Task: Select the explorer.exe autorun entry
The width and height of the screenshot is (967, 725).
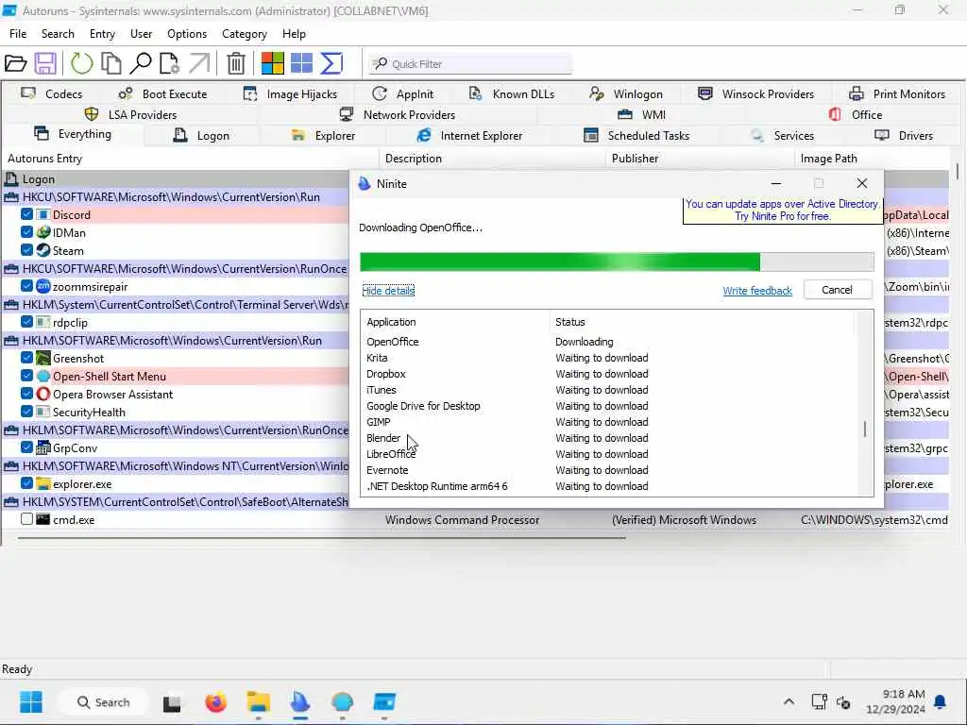Action: (x=82, y=484)
